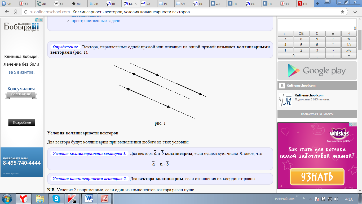Open Onlinemschool.com VK group link

tap(309, 95)
